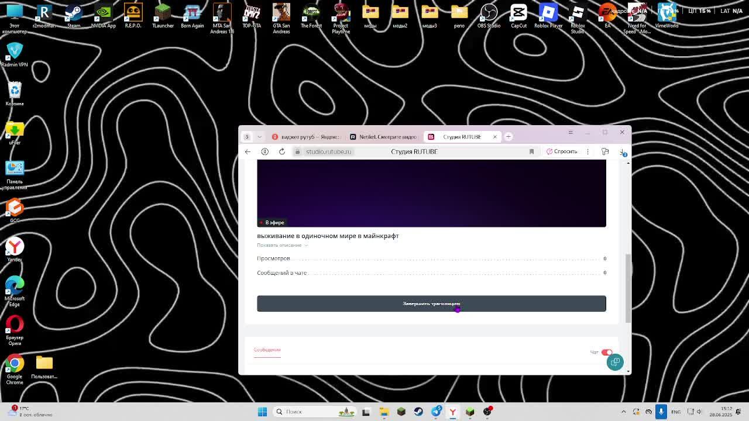Open the Telegram icon in taskbar
Viewport: 749px width, 421px height.
tap(436, 412)
